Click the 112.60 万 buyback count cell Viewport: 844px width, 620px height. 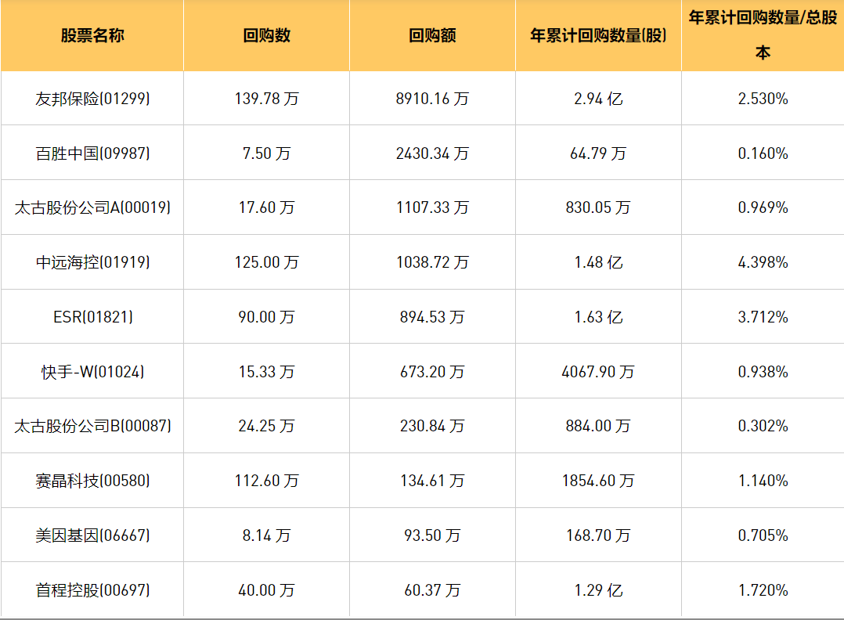266,481
